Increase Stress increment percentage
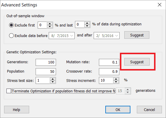This screenshot has width=166, height=118. pyautogui.click(x=116, y=79)
